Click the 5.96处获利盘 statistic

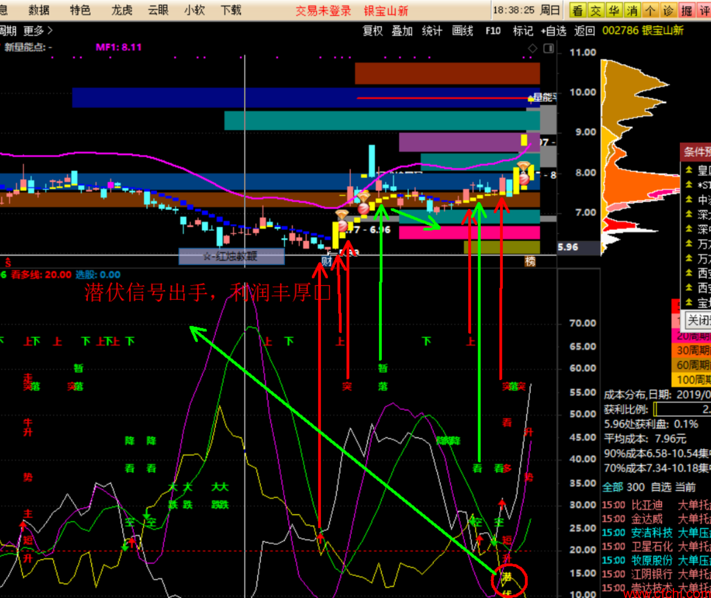pos(651,424)
